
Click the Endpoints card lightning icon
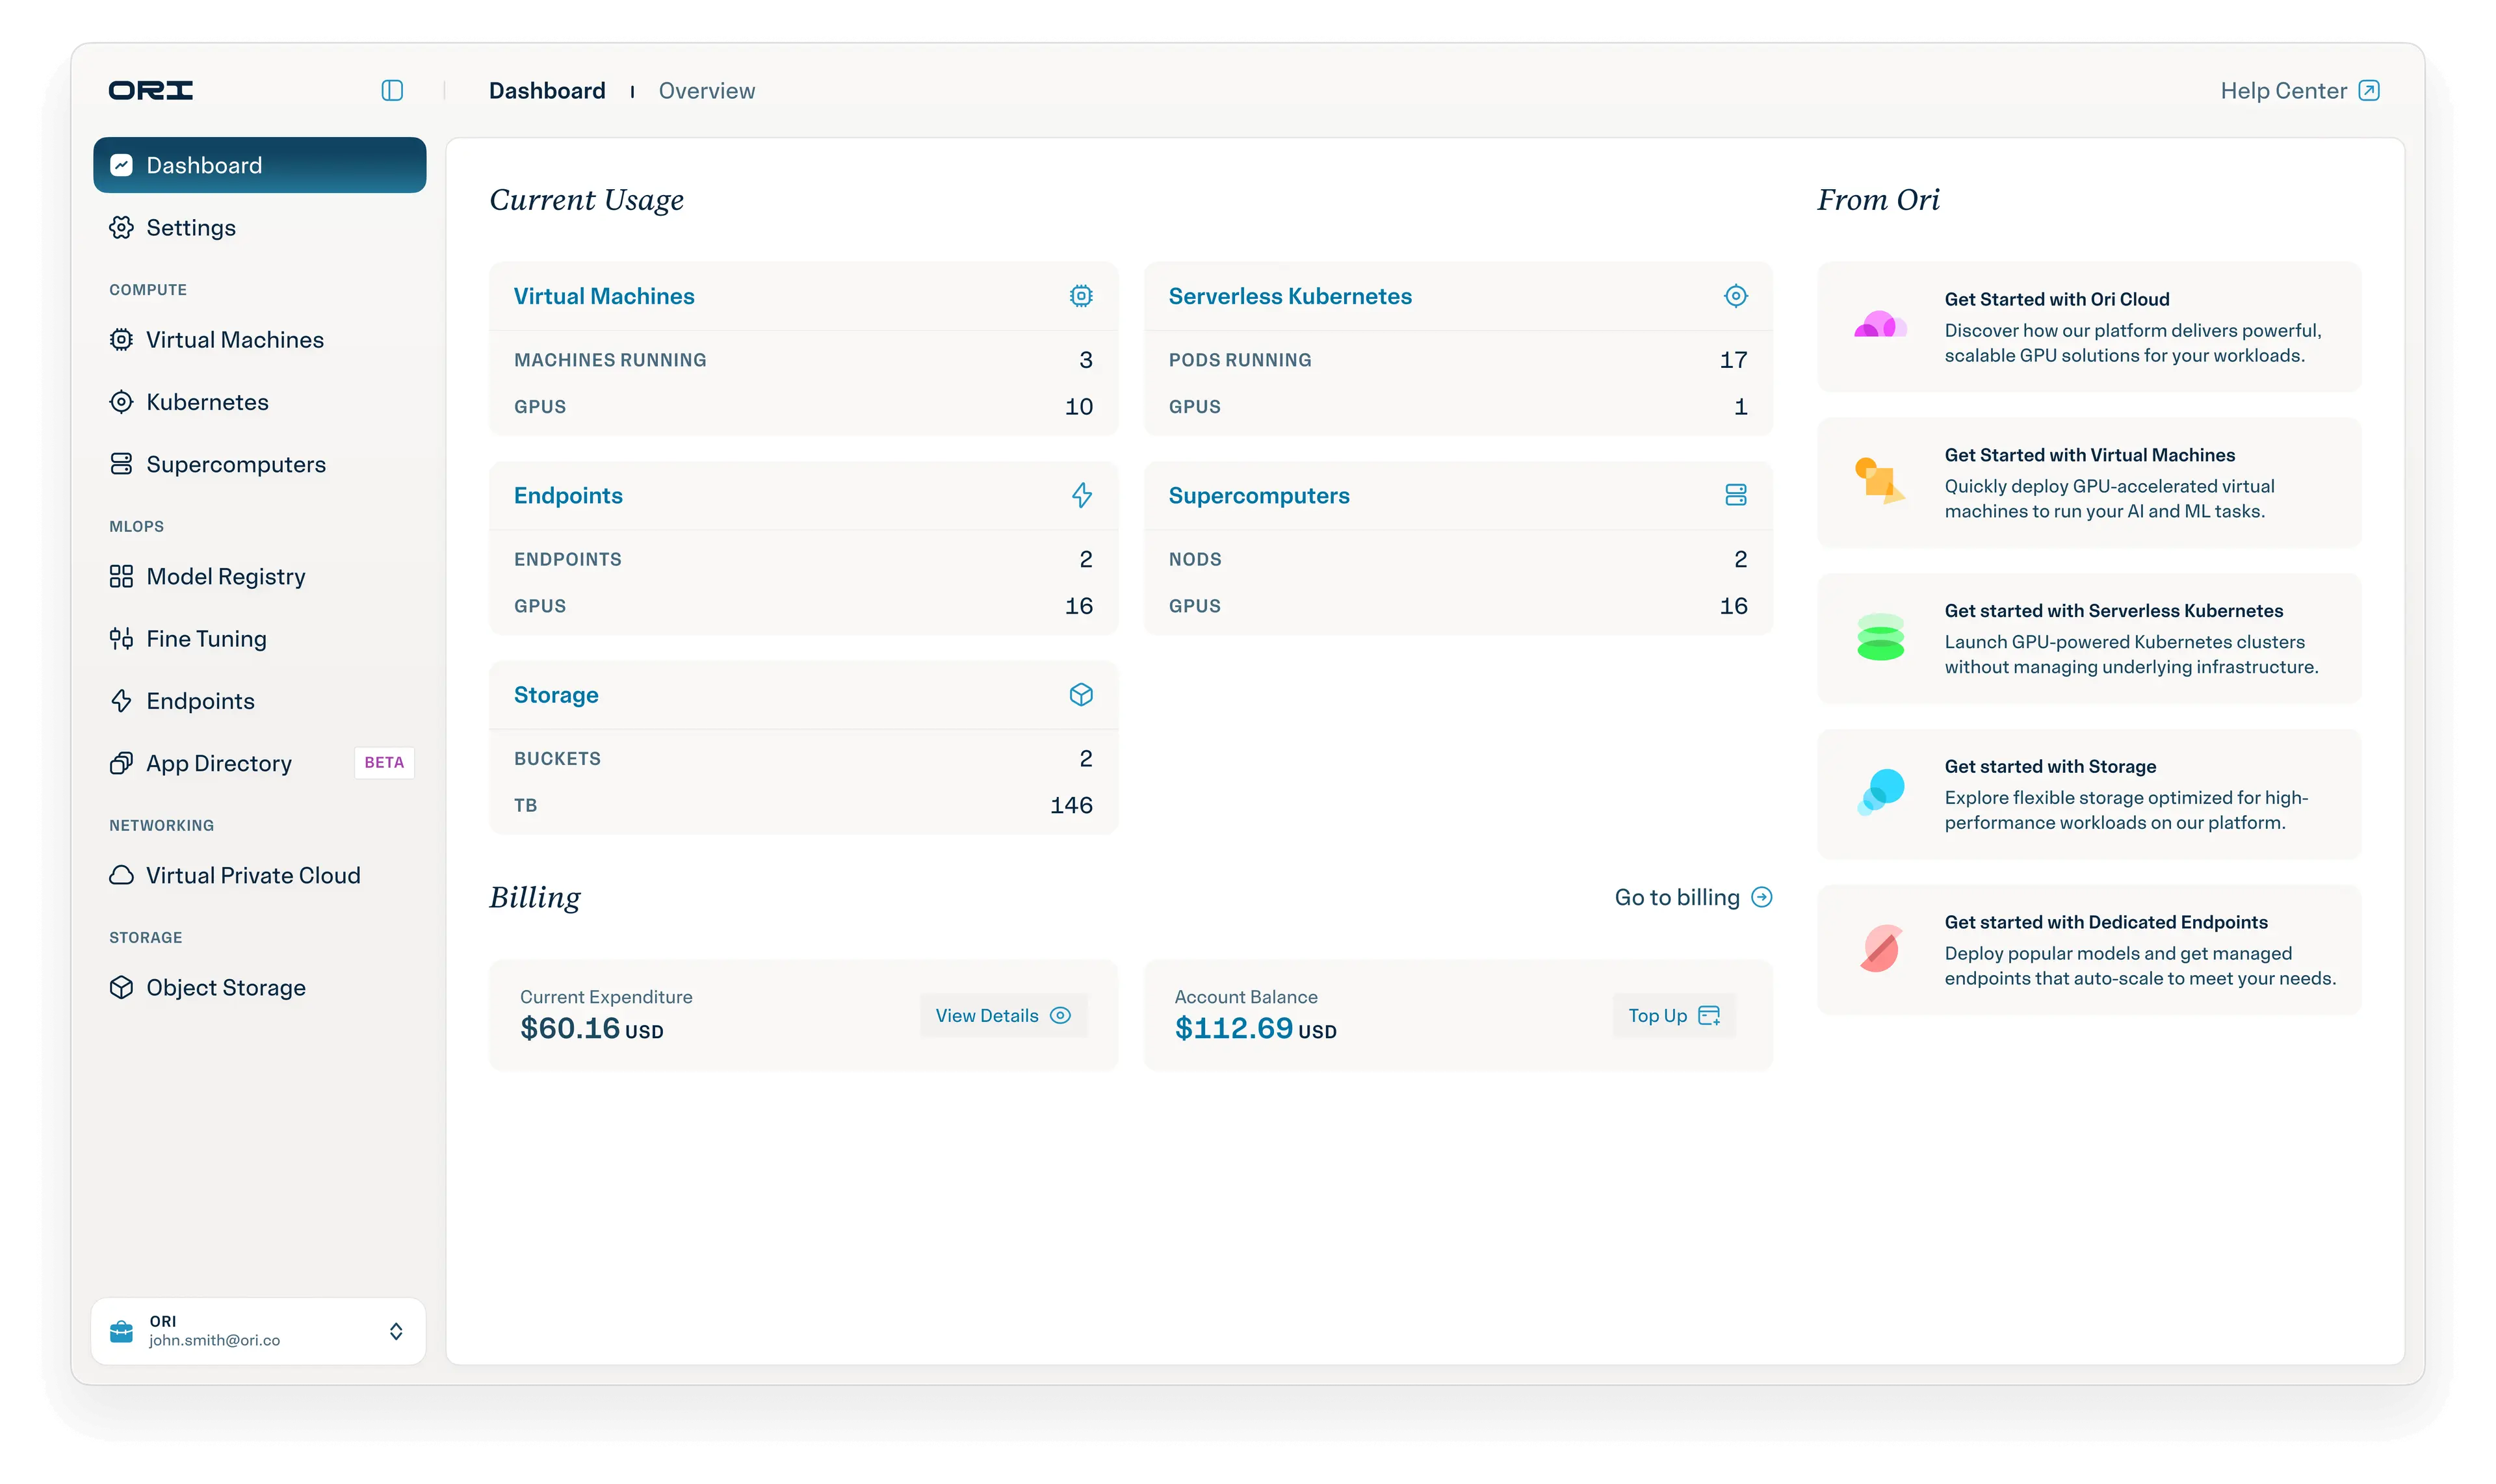1081,495
